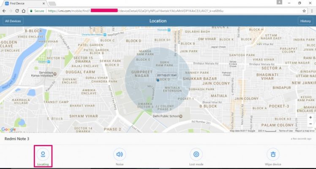Click the DUGGAL FARM map label

[80, 72]
